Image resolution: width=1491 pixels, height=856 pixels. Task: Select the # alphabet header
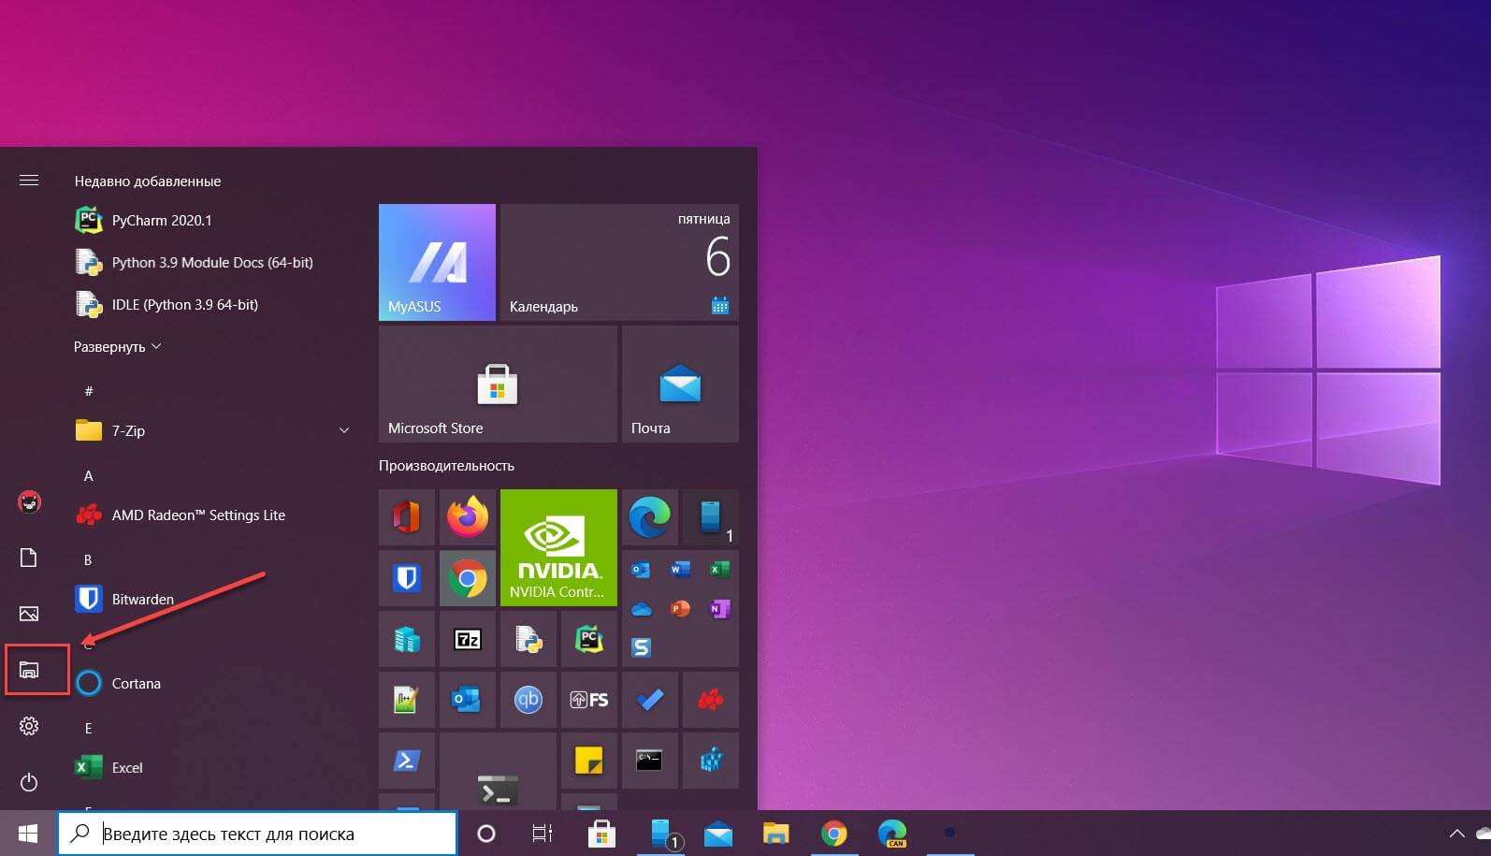click(88, 391)
